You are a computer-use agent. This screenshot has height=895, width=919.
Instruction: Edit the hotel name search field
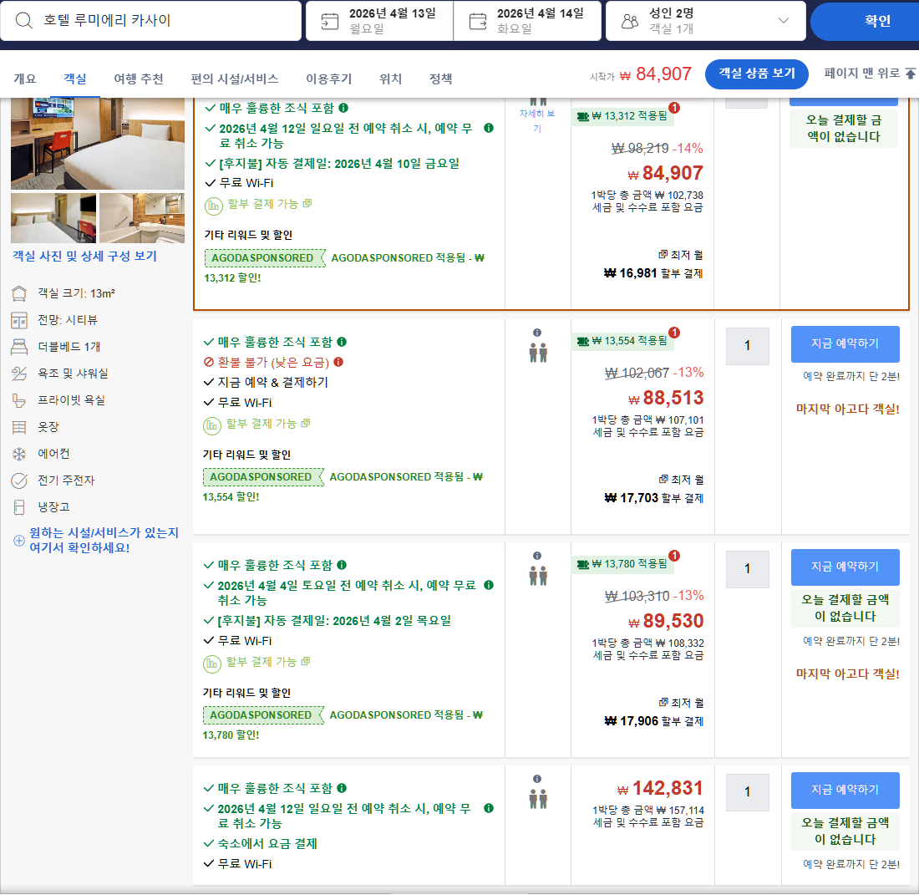(151, 21)
